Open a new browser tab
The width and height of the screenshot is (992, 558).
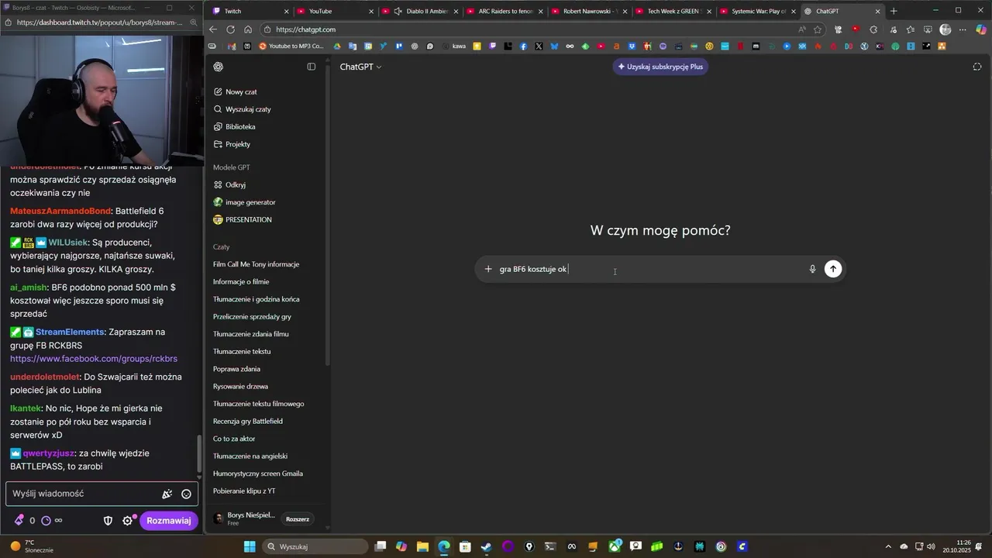pyautogui.click(x=894, y=11)
